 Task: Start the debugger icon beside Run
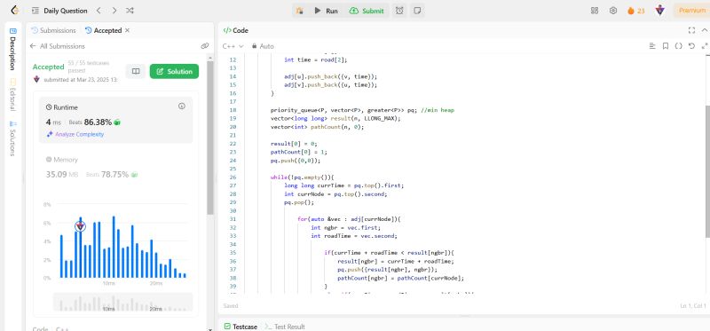[299, 11]
